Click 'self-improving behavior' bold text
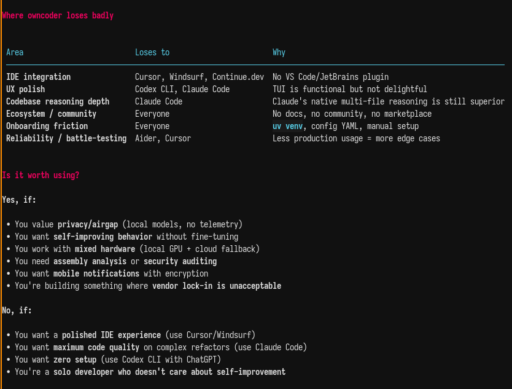 click(103, 237)
